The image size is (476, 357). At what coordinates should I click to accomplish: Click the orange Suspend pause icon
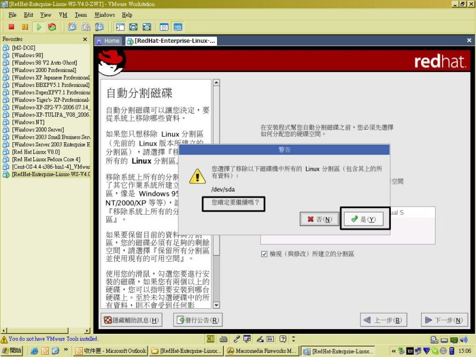[25, 27]
